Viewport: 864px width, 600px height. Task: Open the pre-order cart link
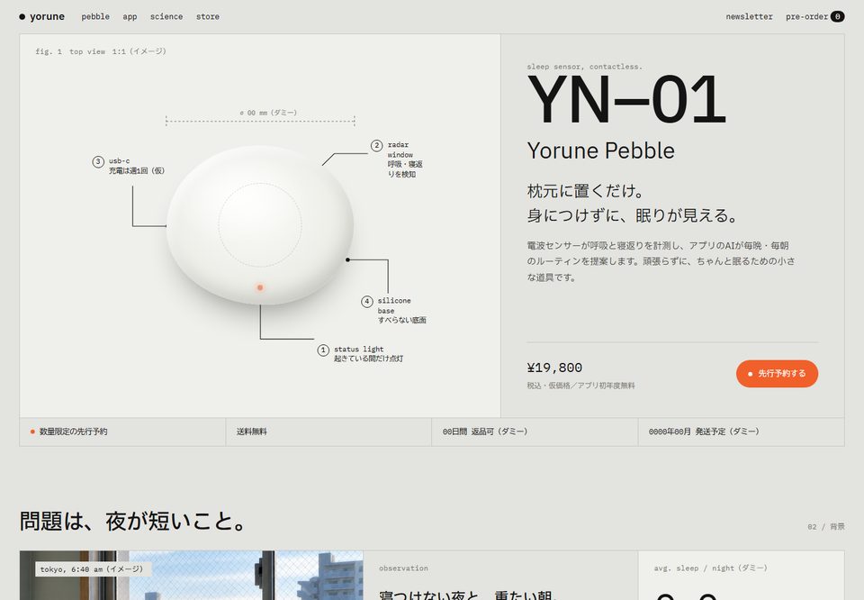tap(815, 16)
